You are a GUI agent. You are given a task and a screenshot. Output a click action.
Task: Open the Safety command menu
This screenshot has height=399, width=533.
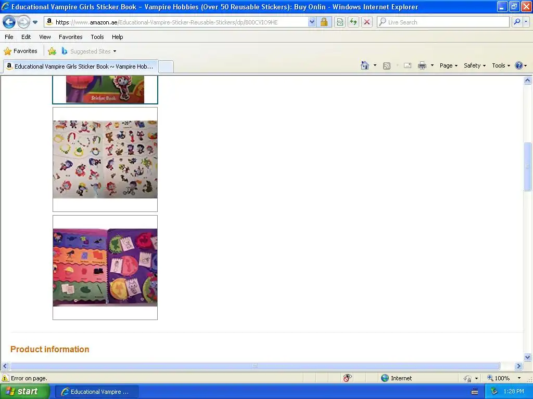coord(475,65)
